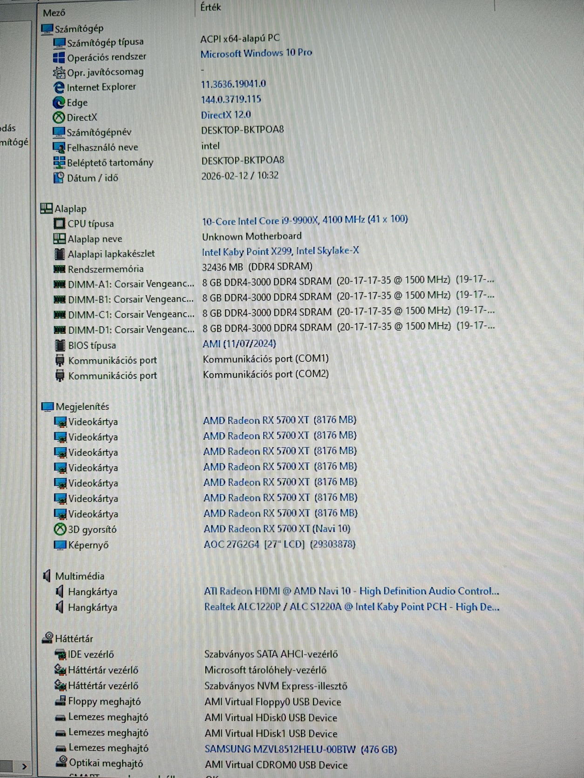Screen dimensions: 584x778
Task: Select the AMI Virtual HDisk1 USB Device value
Action: (x=271, y=733)
